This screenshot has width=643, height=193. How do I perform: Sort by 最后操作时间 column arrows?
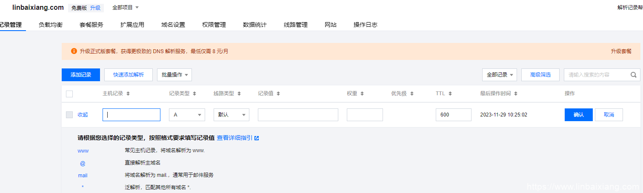515,94
